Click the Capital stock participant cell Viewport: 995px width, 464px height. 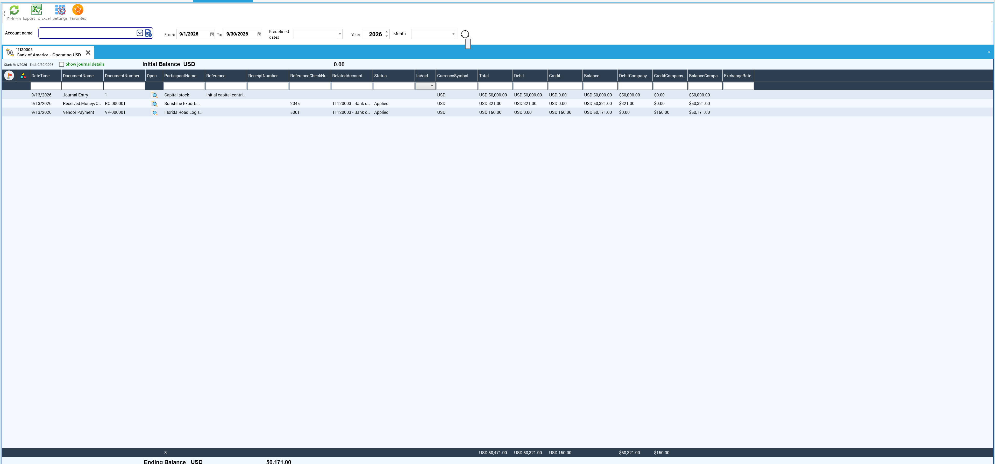tap(184, 95)
